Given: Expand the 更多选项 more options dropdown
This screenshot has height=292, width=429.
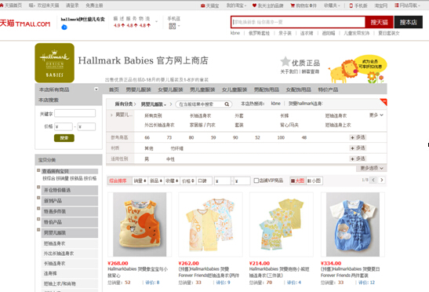Looking at the screenshot, I should pyautogui.click(x=372, y=168).
